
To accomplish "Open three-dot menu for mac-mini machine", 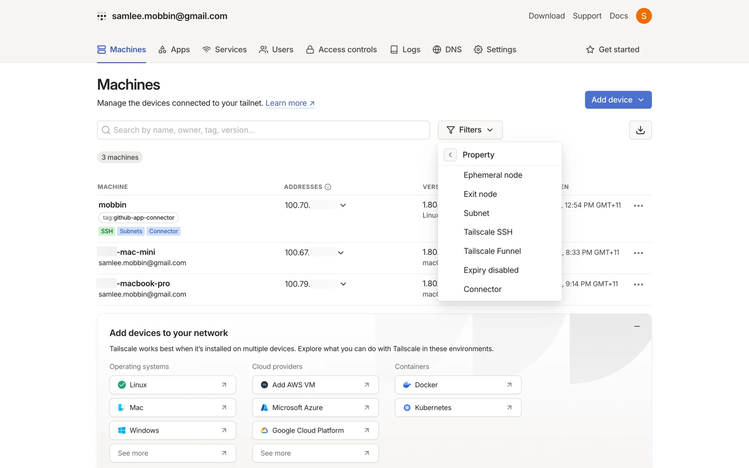I will pos(638,253).
